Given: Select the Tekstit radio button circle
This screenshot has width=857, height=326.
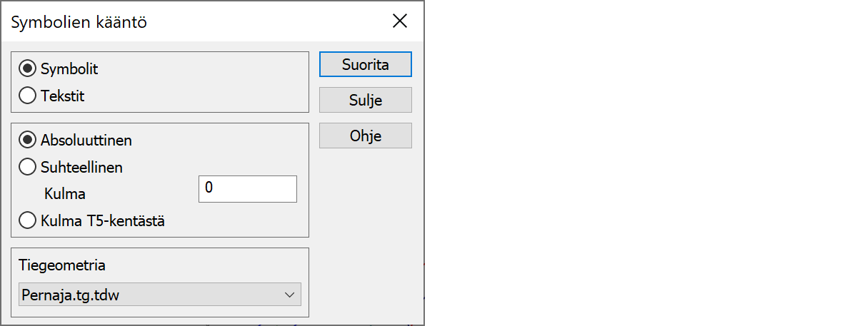Looking at the screenshot, I should [29, 96].
